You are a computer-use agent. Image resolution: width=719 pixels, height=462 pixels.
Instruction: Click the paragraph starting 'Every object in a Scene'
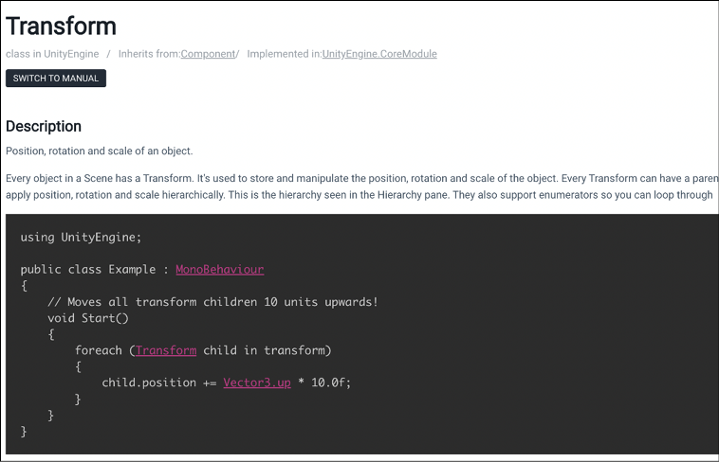(x=362, y=187)
